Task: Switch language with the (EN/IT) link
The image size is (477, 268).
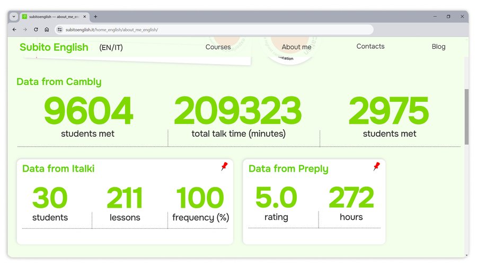Action: point(111,47)
